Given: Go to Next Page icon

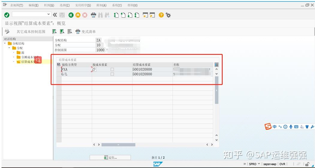Looking at the screenshot, I should pos(130,15).
